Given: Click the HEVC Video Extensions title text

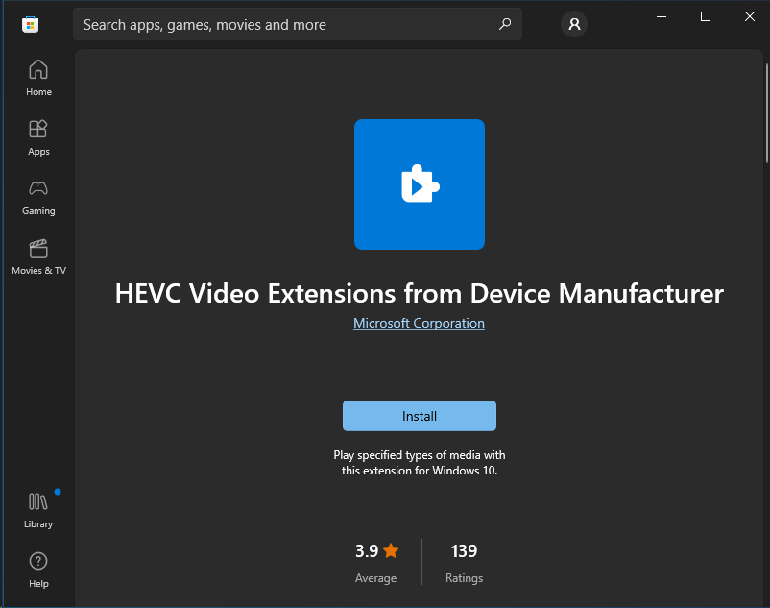Looking at the screenshot, I should [x=419, y=293].
